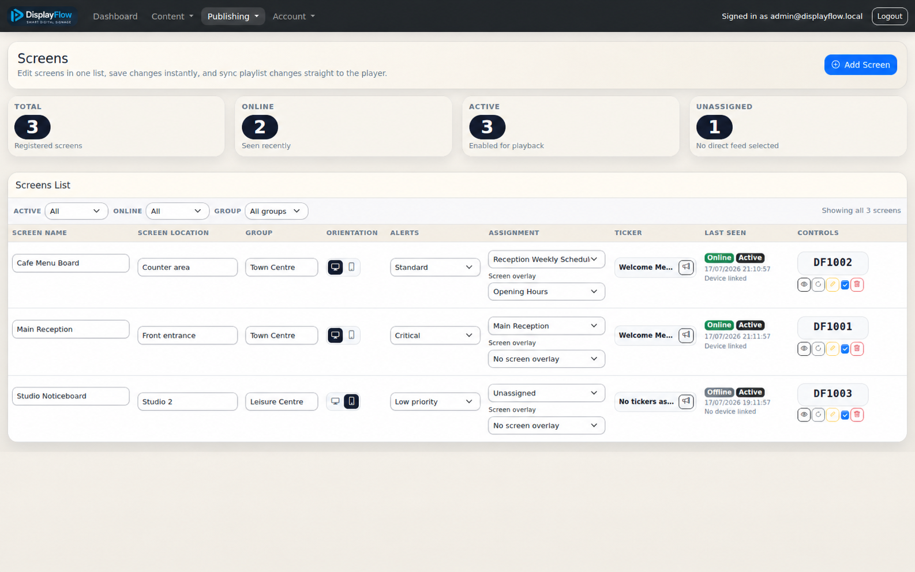The width and height of the screenshot is (915, 572).
Task: Preview Cafe Menu Board with eye icon
Action: 804,284
